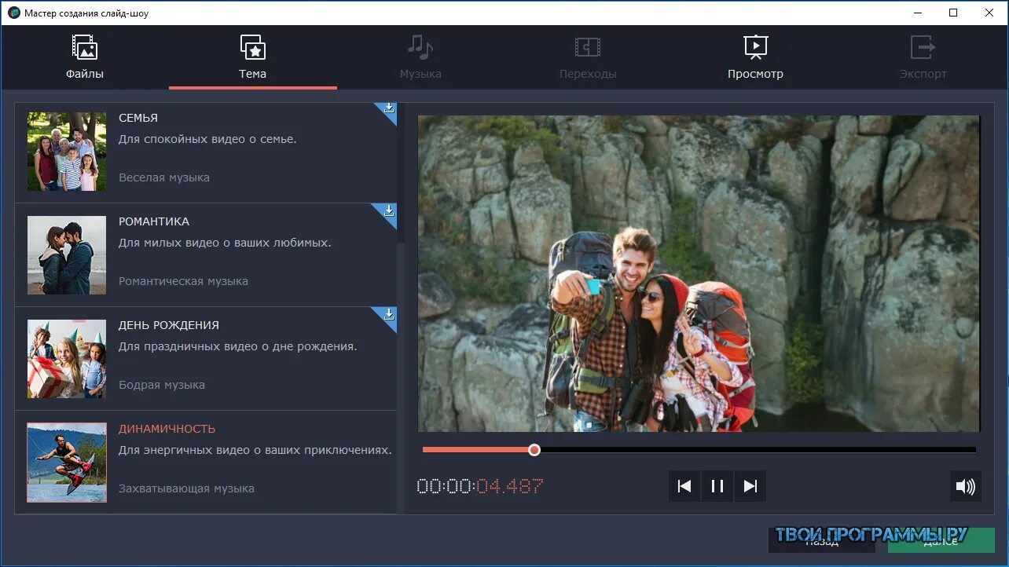Switch to the Переходы tab label
Image resolution: width=1009 pixels, height=567 pixels.
pos(588,74)
